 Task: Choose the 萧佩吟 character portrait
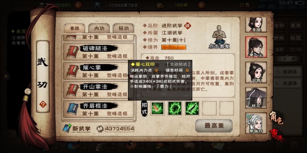[256, 123]
